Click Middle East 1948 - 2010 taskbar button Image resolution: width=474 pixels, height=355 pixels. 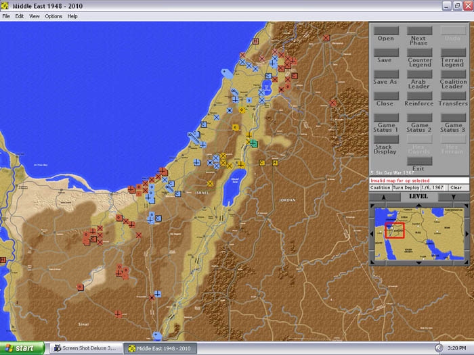pos(160,348)
